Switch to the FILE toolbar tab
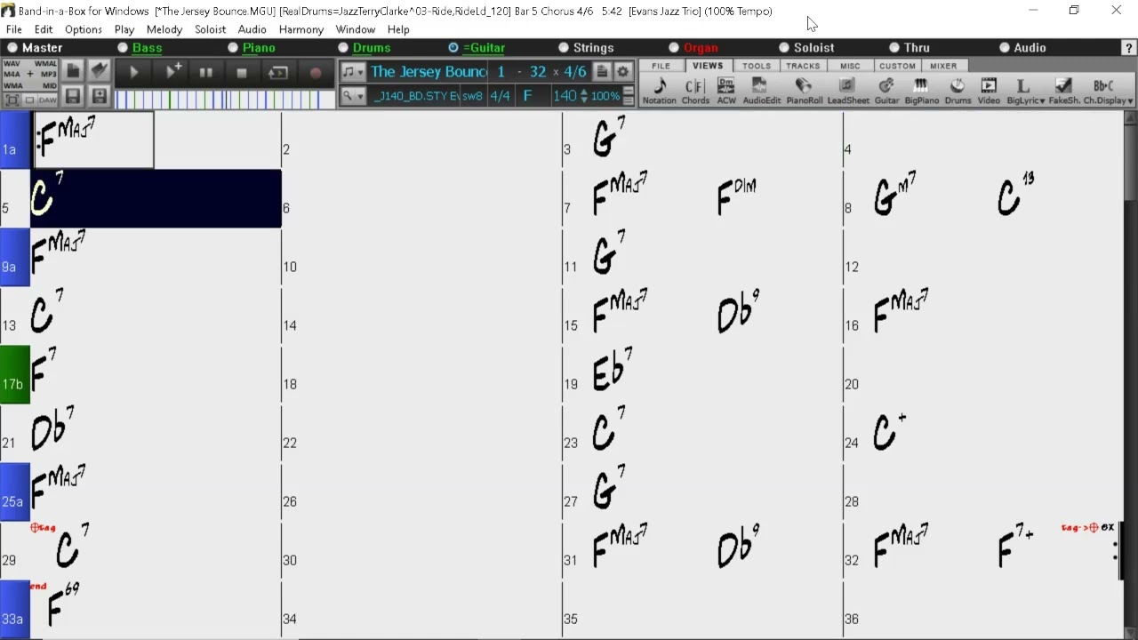 pyautogui.click(x=661, y=66)
